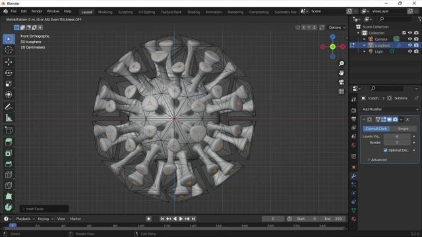Open the Playback dropdown
422x237 pixels.
click(x=25, y=219)
